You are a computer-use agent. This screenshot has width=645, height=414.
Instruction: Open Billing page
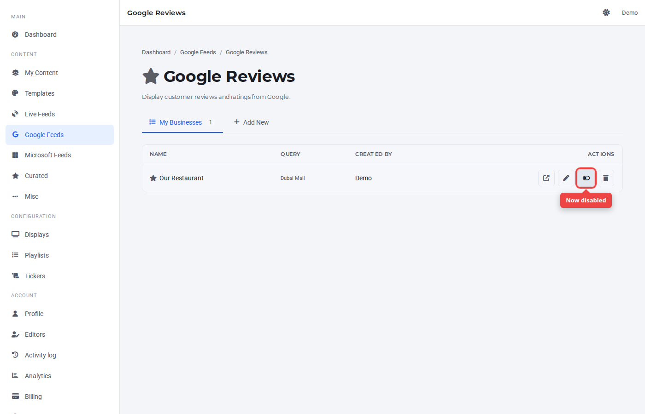point(59,397)
